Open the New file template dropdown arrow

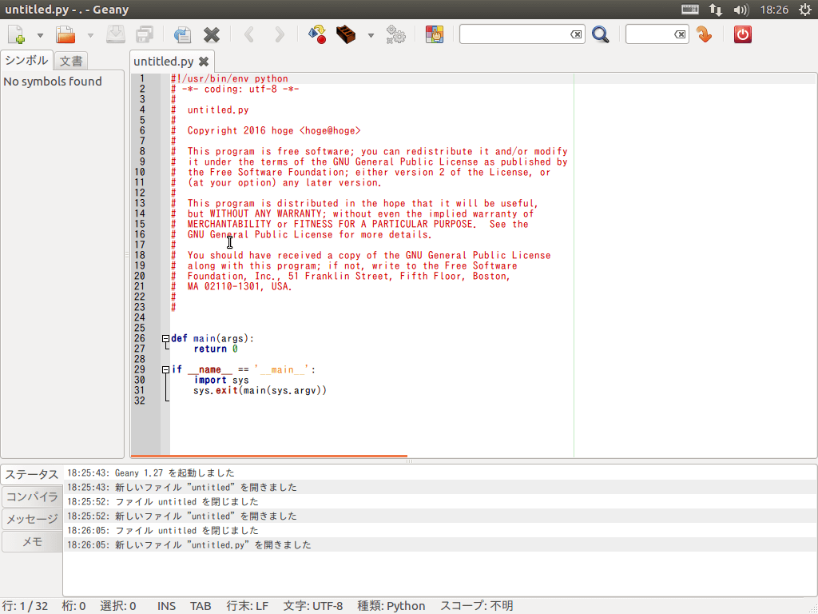point(40,35)
